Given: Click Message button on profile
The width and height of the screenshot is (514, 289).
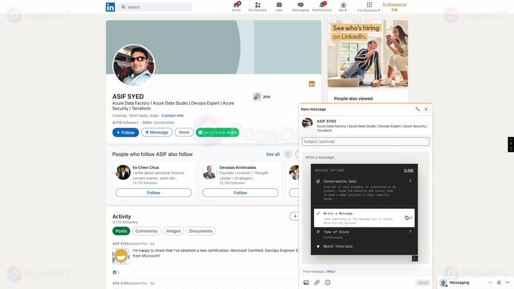Looking at the screenshot, I should pos(157,132).
